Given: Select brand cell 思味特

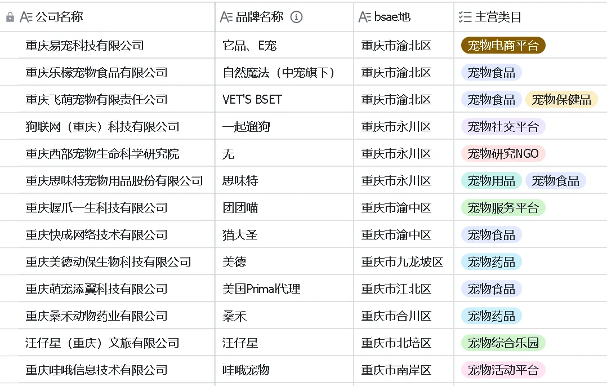Looking at the screenshot, I should [284, 180].
